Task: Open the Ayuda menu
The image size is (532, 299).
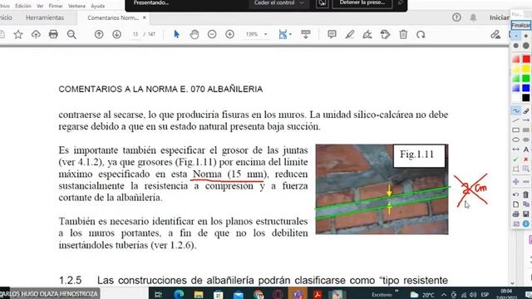Action: pos(98,6)
